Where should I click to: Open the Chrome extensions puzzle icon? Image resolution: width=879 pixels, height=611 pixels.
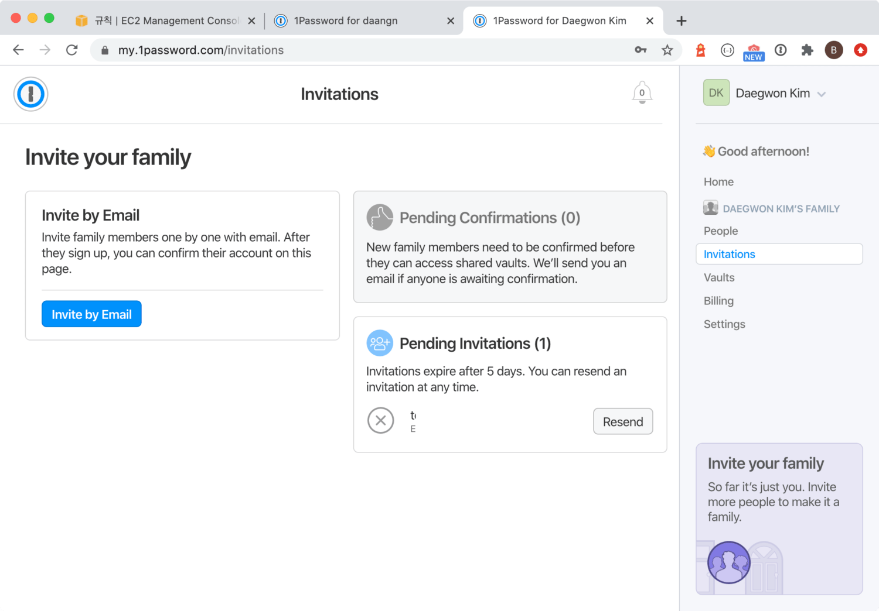807,50
